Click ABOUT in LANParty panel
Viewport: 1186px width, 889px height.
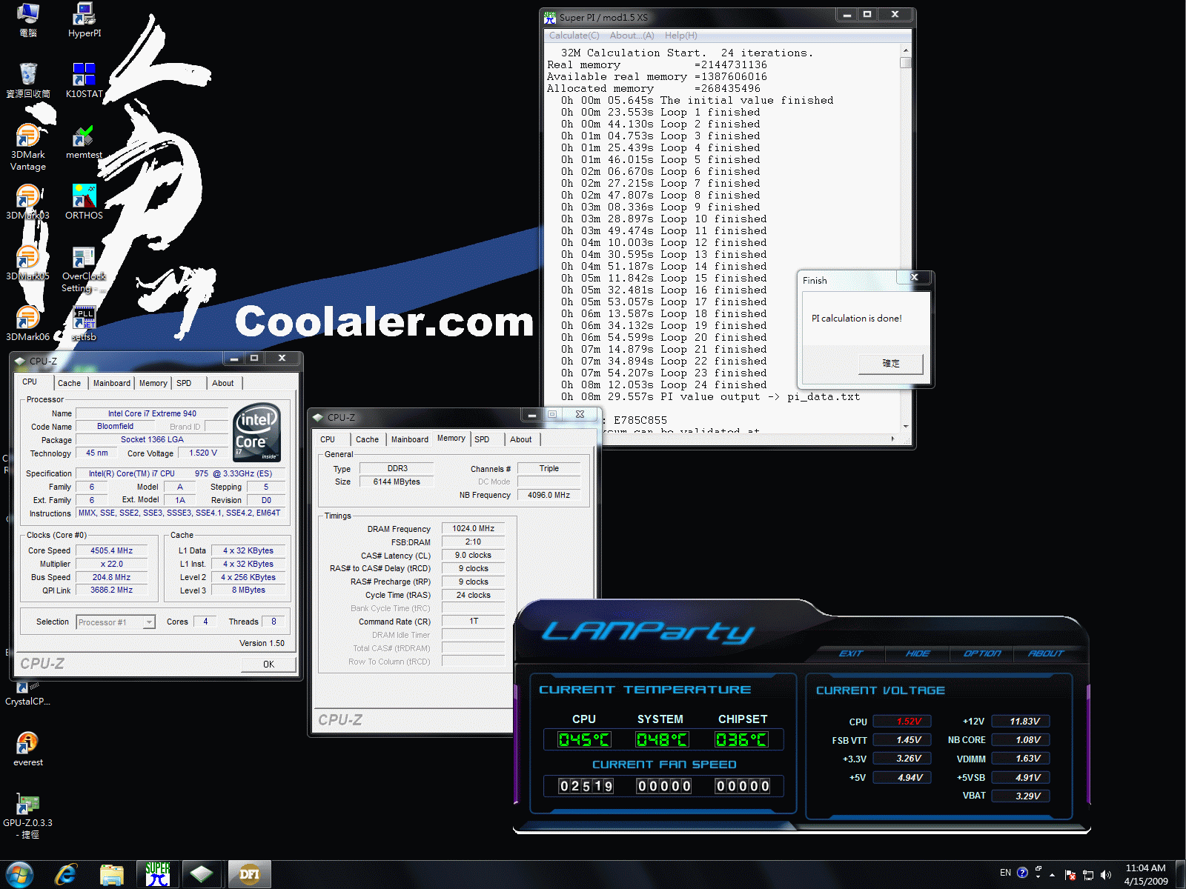point(1046,653)
